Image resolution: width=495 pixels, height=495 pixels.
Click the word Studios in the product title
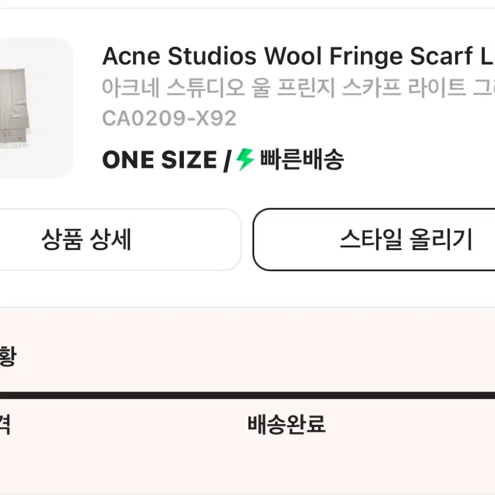pos(212,56)
